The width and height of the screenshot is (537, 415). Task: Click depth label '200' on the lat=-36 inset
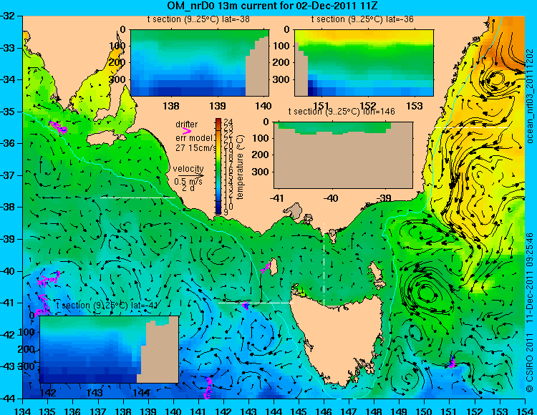coord(282,63)
